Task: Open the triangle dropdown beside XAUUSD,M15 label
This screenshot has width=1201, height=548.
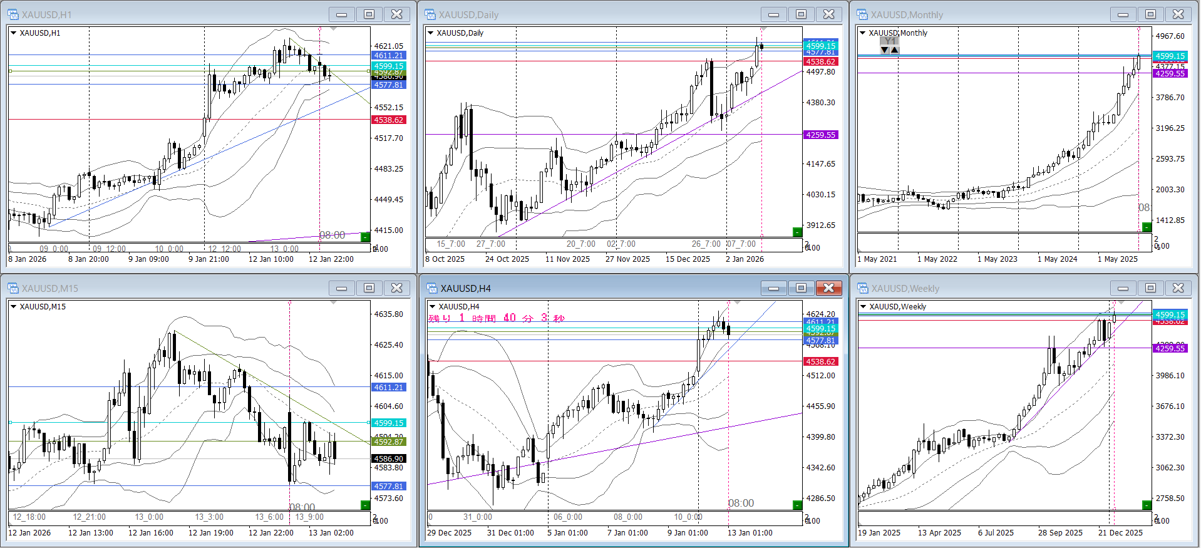Action: point(13,307)
